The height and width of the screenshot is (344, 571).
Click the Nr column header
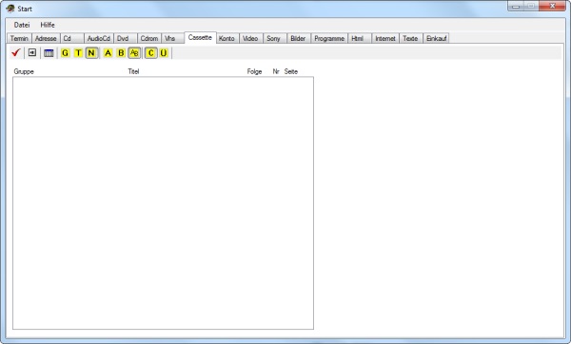[276, 71]
